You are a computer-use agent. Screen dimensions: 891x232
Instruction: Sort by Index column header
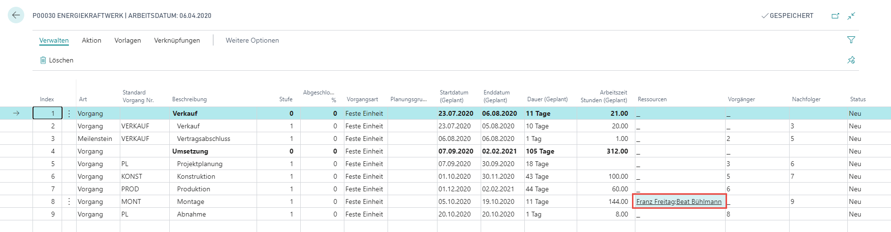point(47,99)
